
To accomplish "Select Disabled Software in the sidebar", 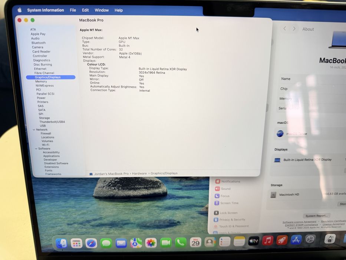I will (x=56, y=163).
